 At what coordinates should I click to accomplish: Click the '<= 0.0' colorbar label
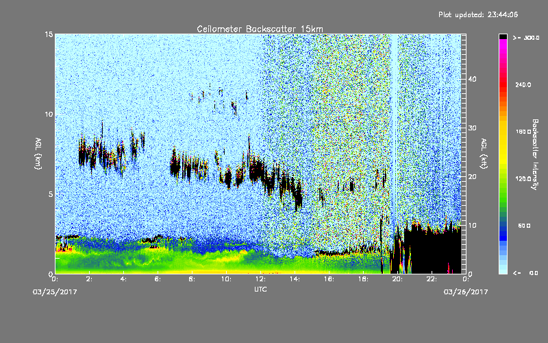(x=525, y=273)
